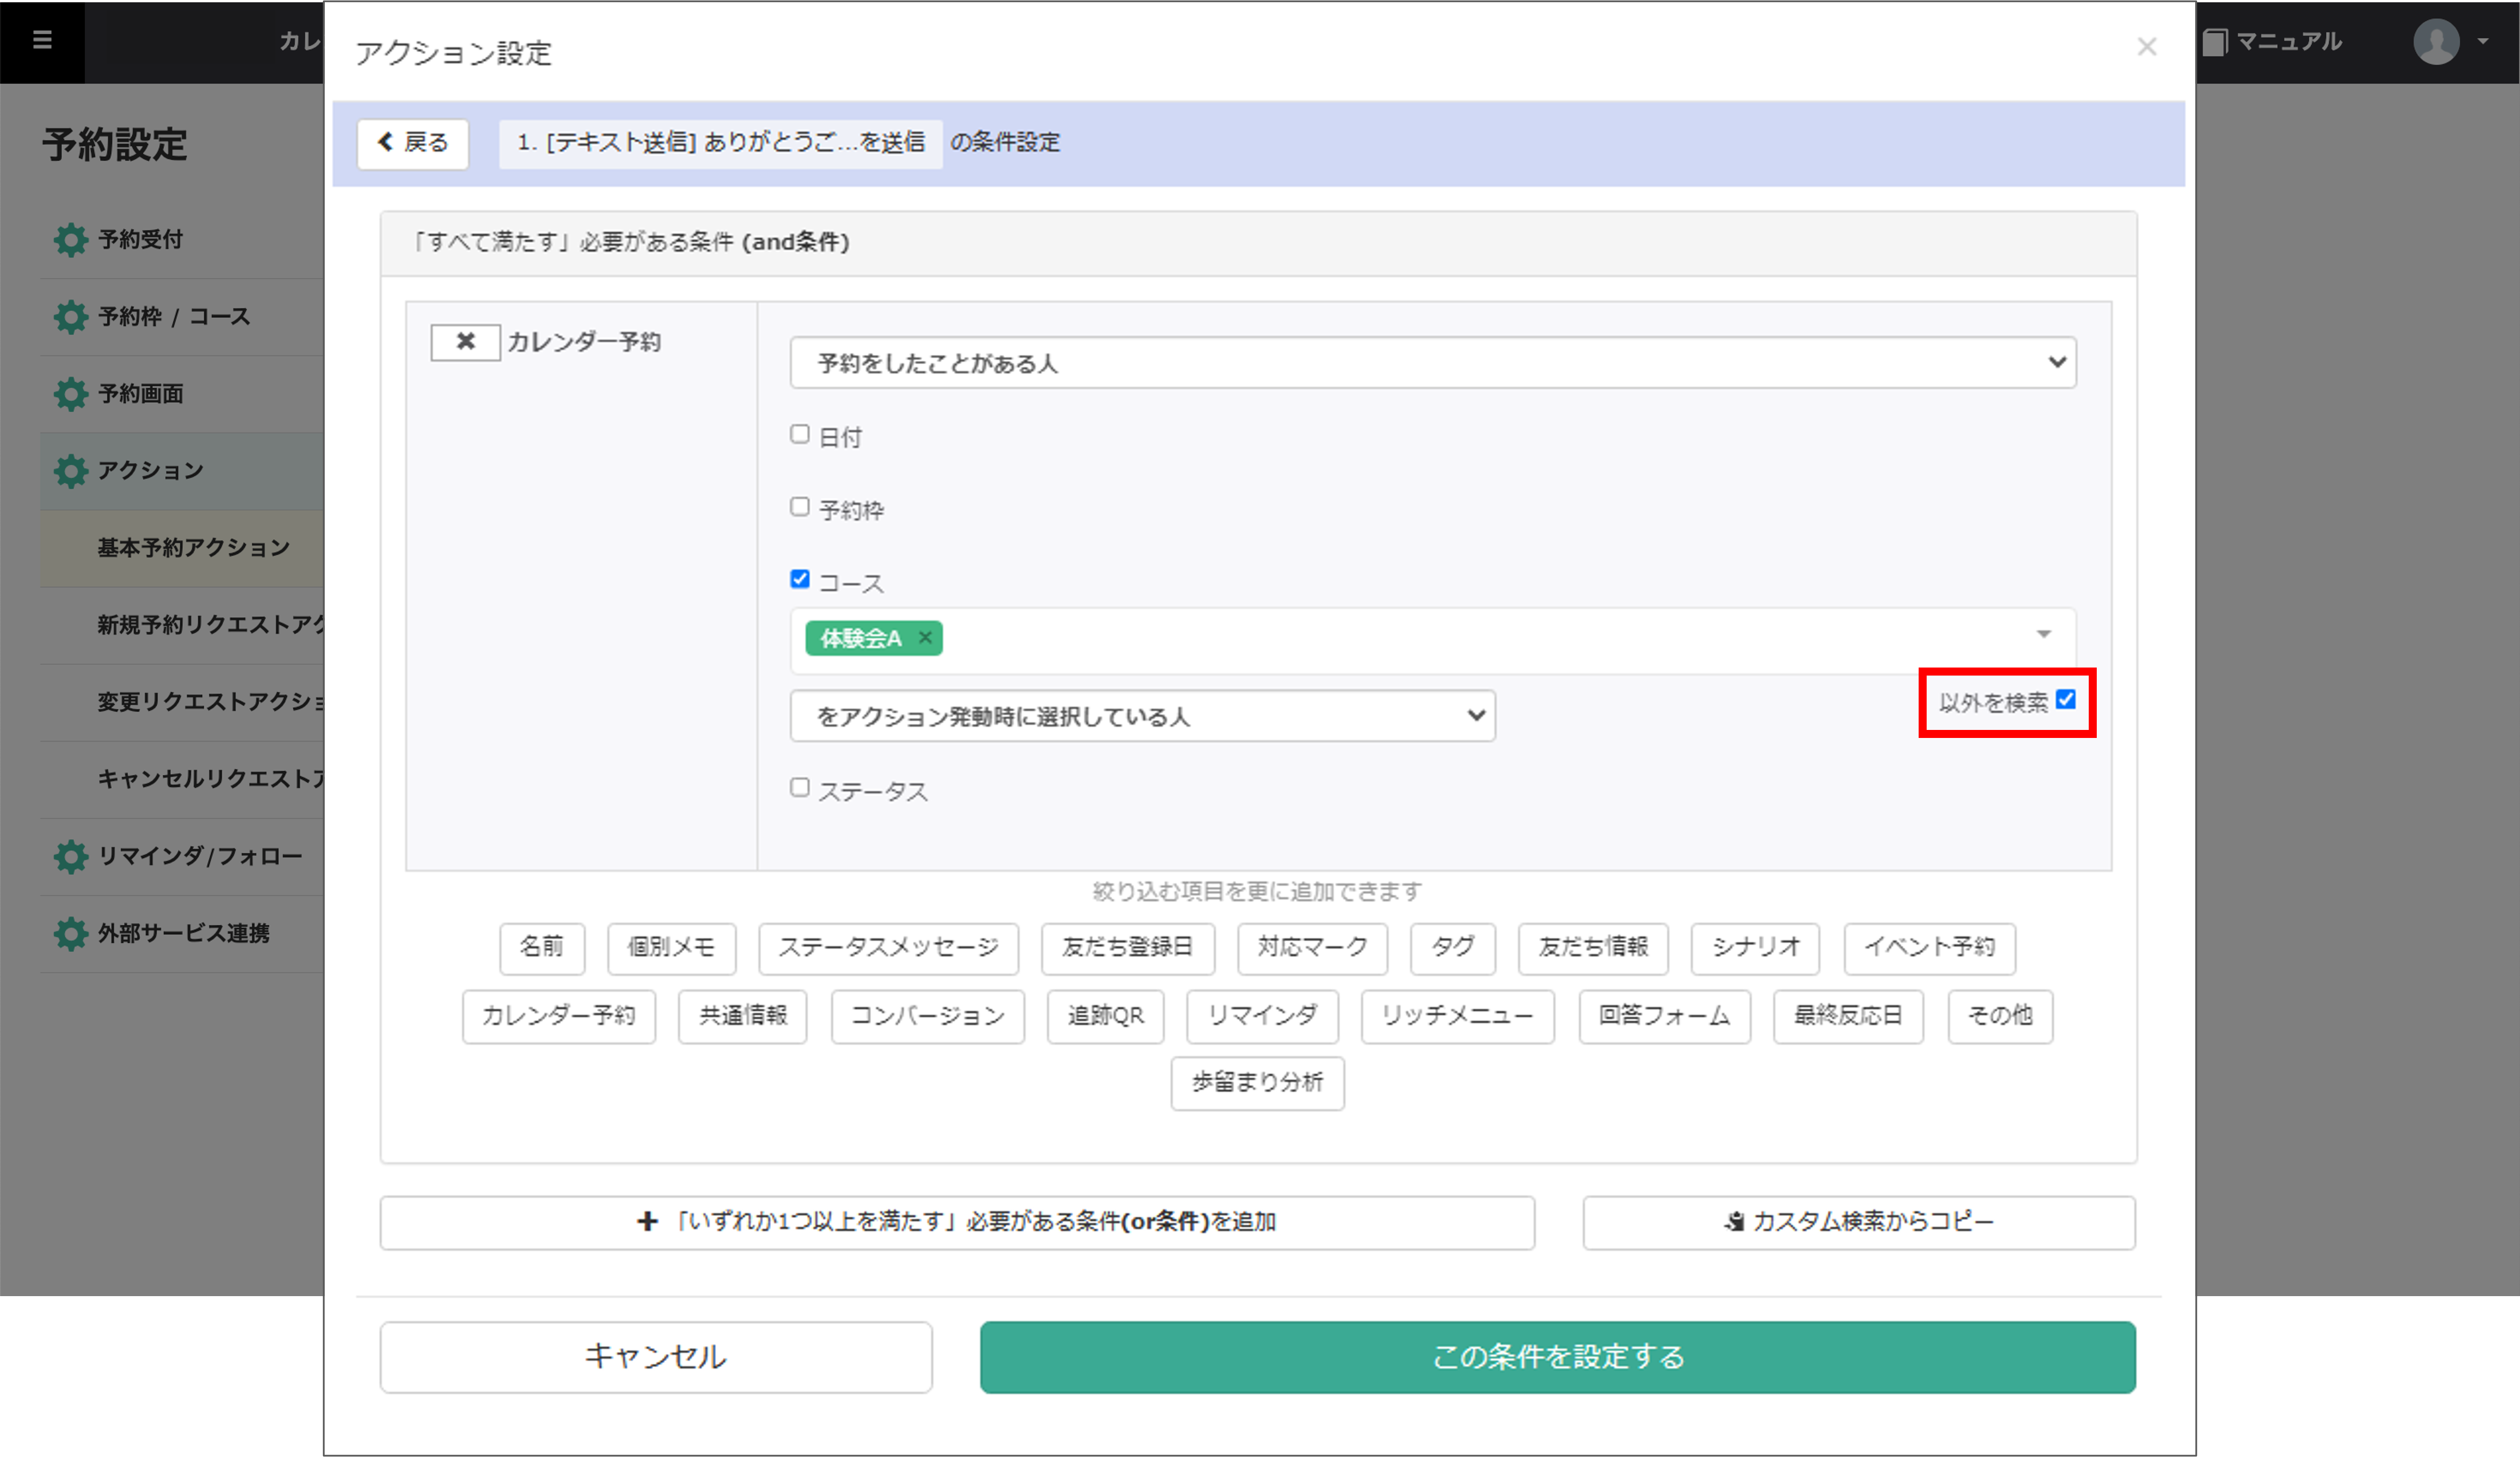The image size is (2520, 1457).
Task: Uncheck the 以外を検索 checkbox
Action: pyautogui.click(x=2066, y=700)
